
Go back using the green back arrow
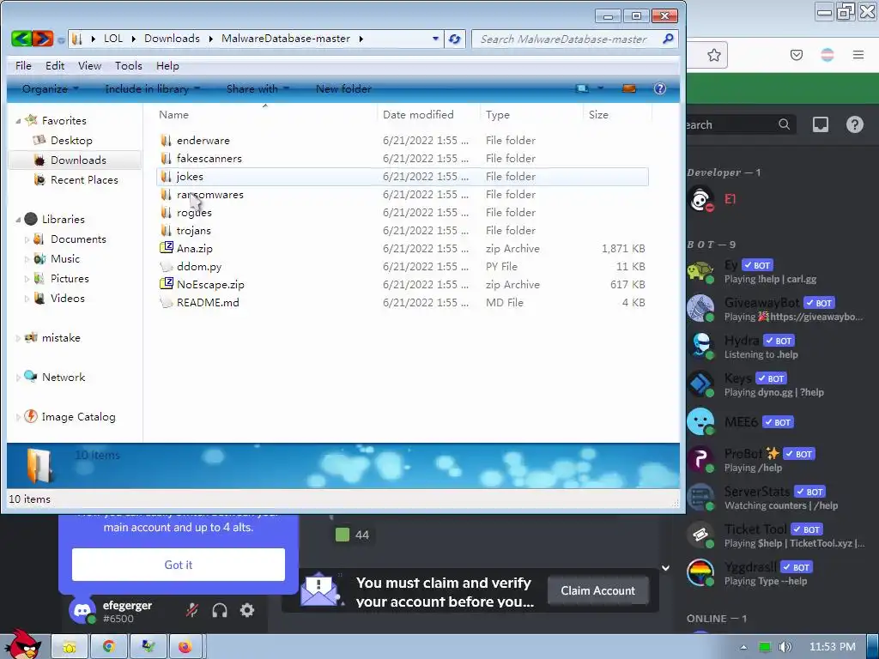(x=21, y=39)
